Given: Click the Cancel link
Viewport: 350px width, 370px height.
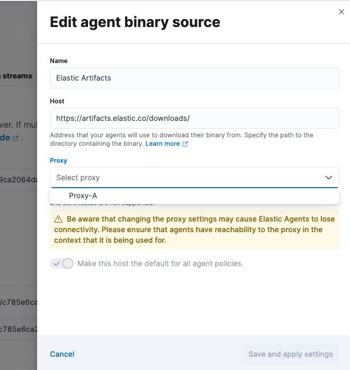Looking at the screenshot, I should pos(62,354).
